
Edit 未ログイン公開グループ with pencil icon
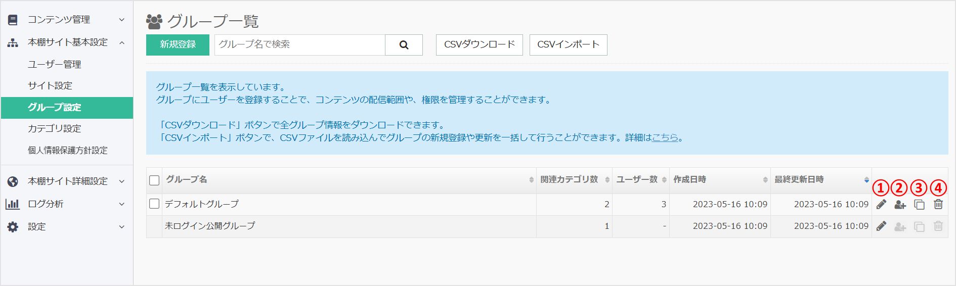(881, 226)
